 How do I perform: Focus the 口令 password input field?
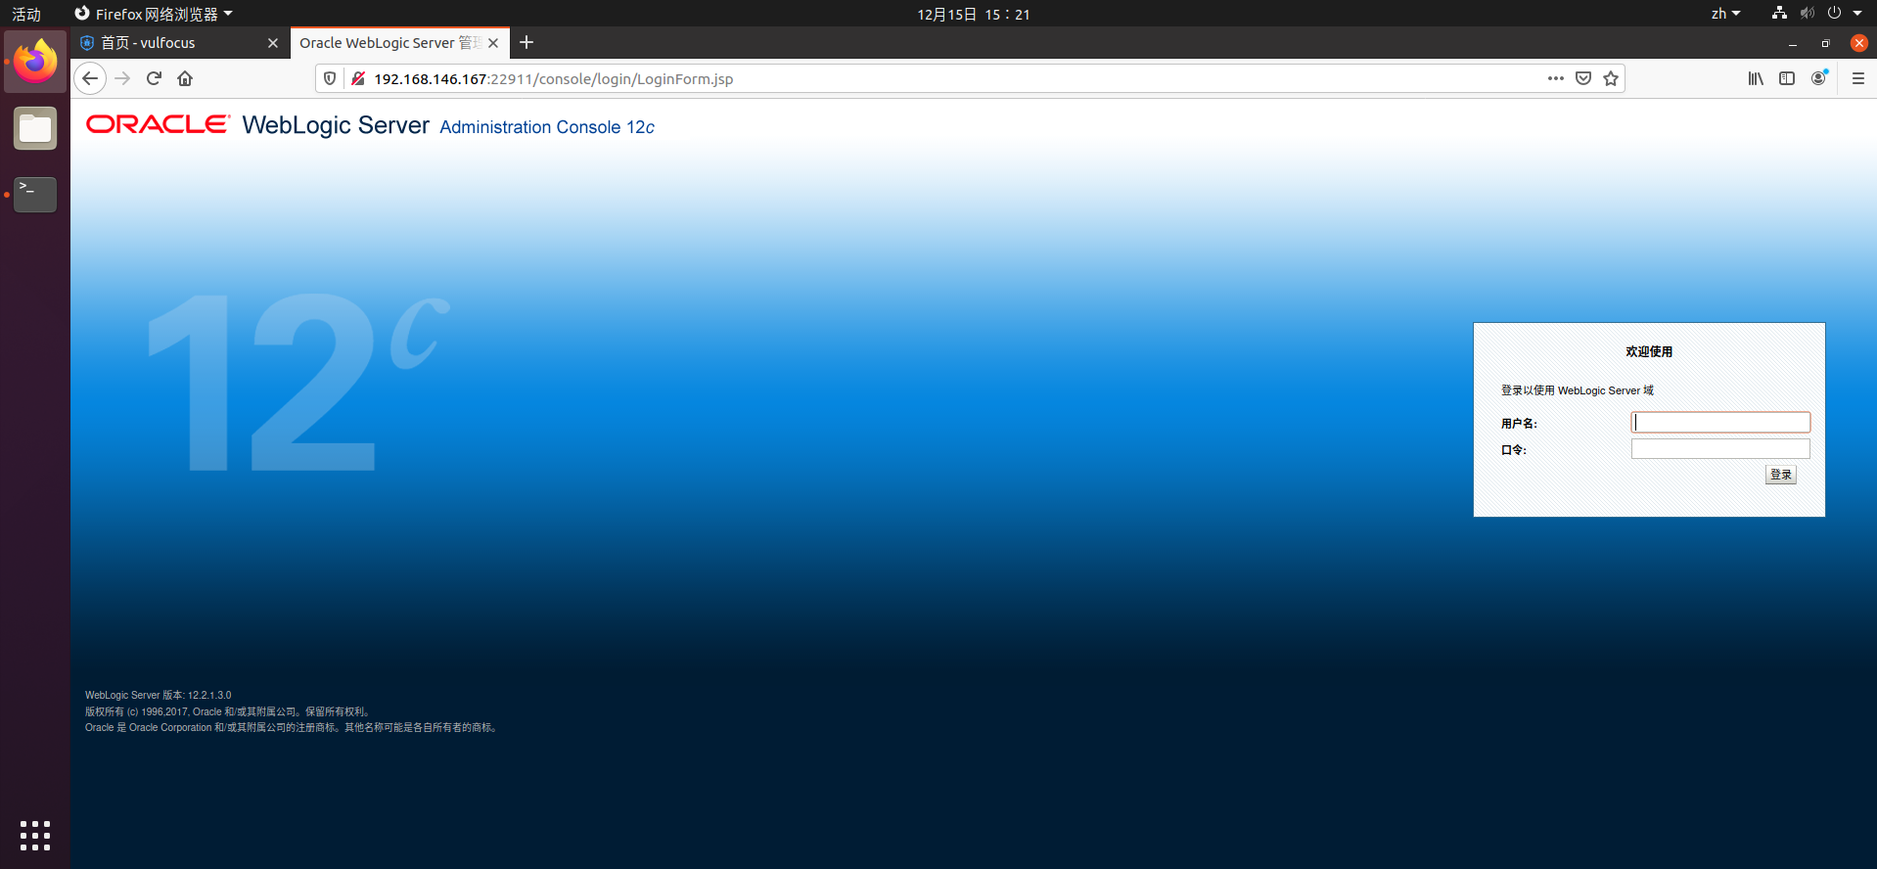(x=1720, y=449)
